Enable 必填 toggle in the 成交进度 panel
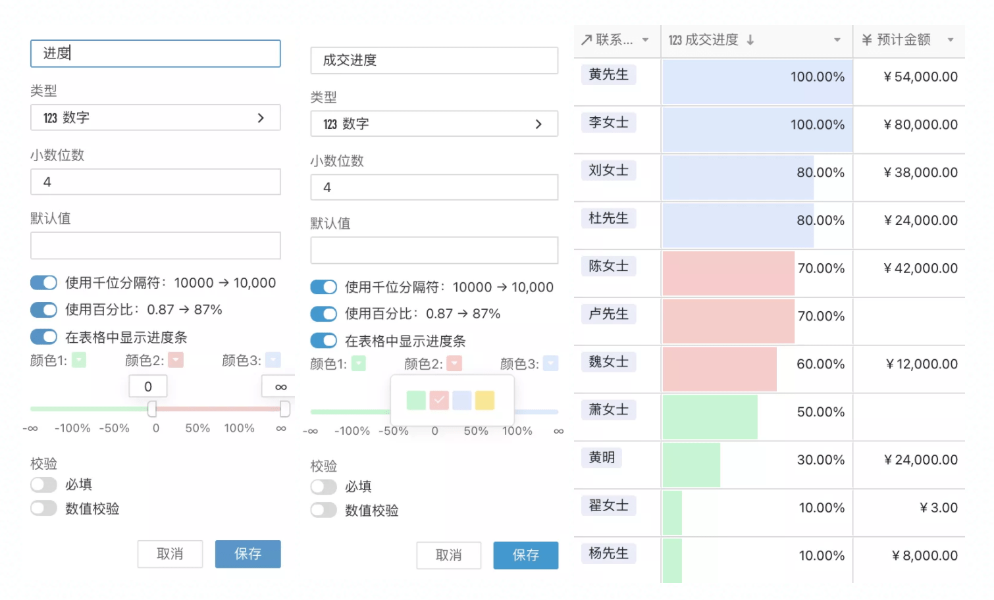Viewport: 994px width, 600px height. [323, 487]
